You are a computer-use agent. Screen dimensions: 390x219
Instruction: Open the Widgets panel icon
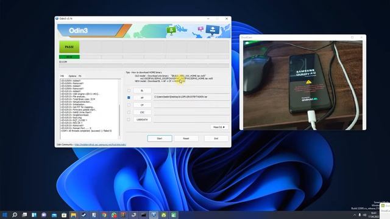[x=34, y=215]
